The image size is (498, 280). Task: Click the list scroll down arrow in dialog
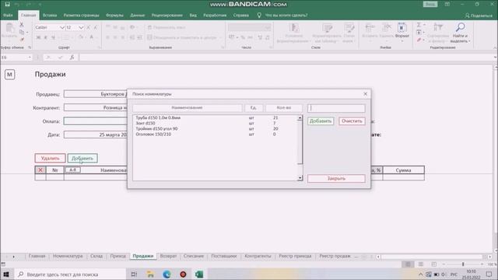point(300,178)
